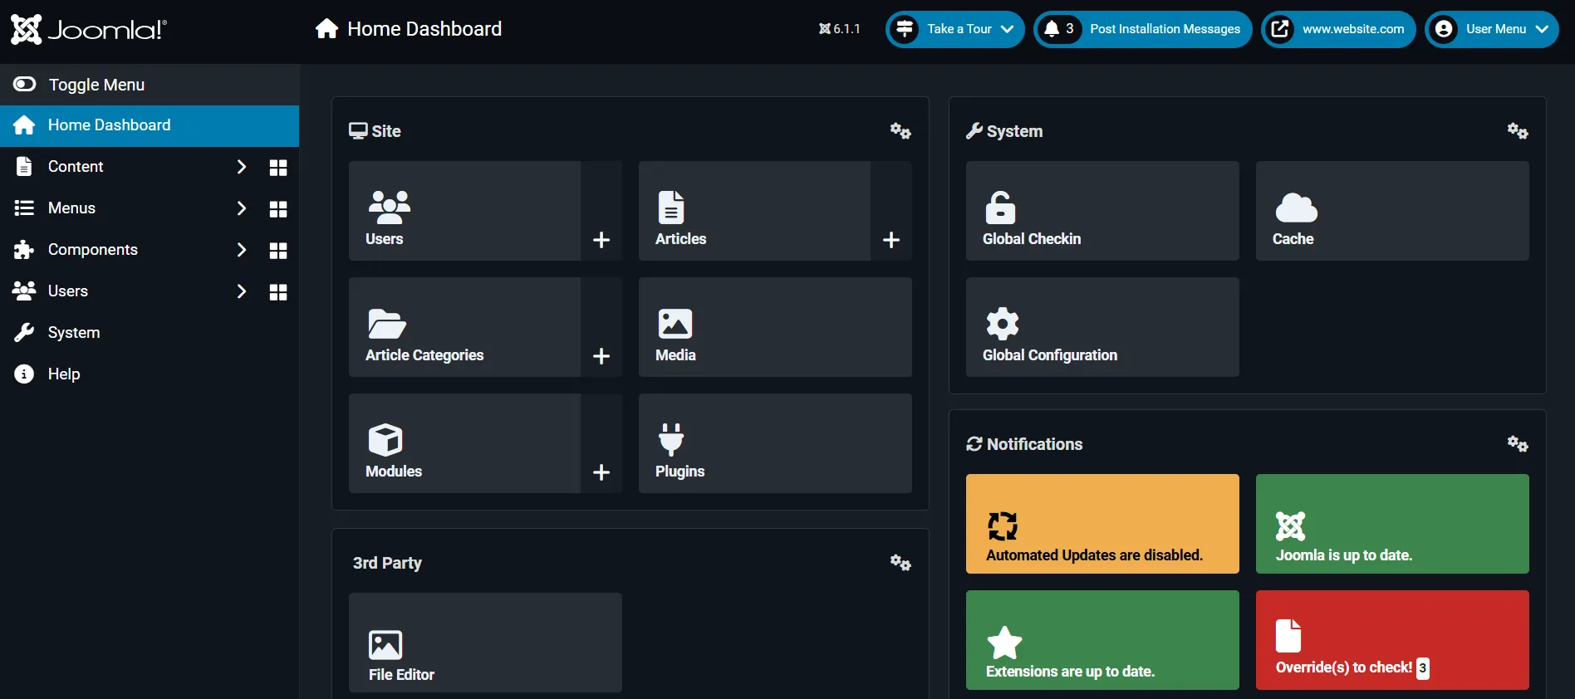View Post Installation Messages
This screenshot has width=1575, height=699.
tap(1143, 29)
